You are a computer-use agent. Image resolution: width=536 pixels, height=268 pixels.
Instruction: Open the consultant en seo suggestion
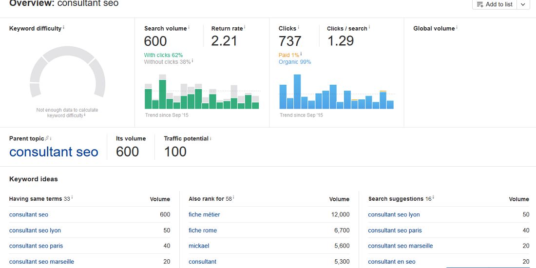[392, 262]
